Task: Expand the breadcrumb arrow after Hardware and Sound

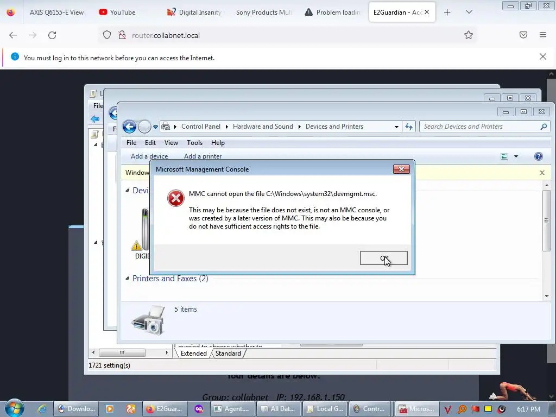Action: click(x=299, y=127)
